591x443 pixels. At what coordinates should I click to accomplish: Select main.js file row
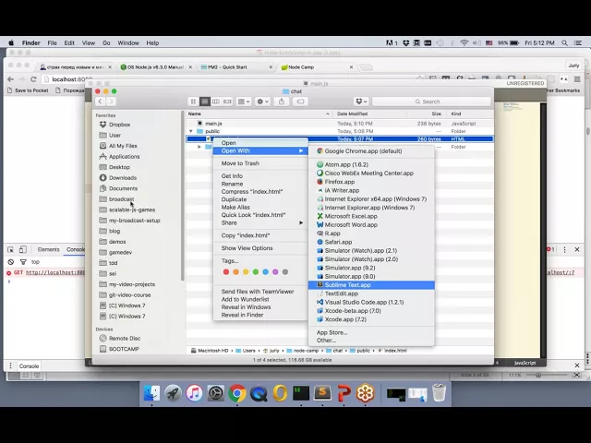[340, 123]
